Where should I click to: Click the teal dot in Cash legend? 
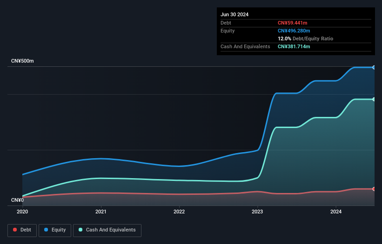80,230
